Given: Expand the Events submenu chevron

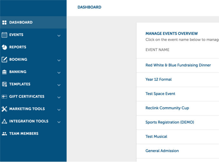Looking at the screenshot, I should (59, 36).
